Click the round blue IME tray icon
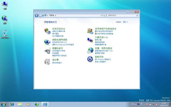 point(139,104)
